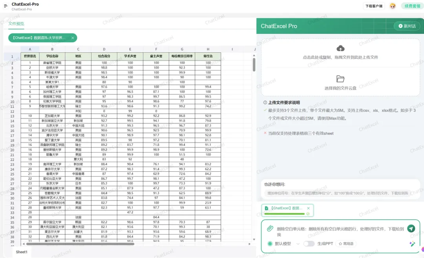Click the 选择我的文件云盘 link
Image resolution: width=424 pixels, height=258 pixels.
click(340, 88)
